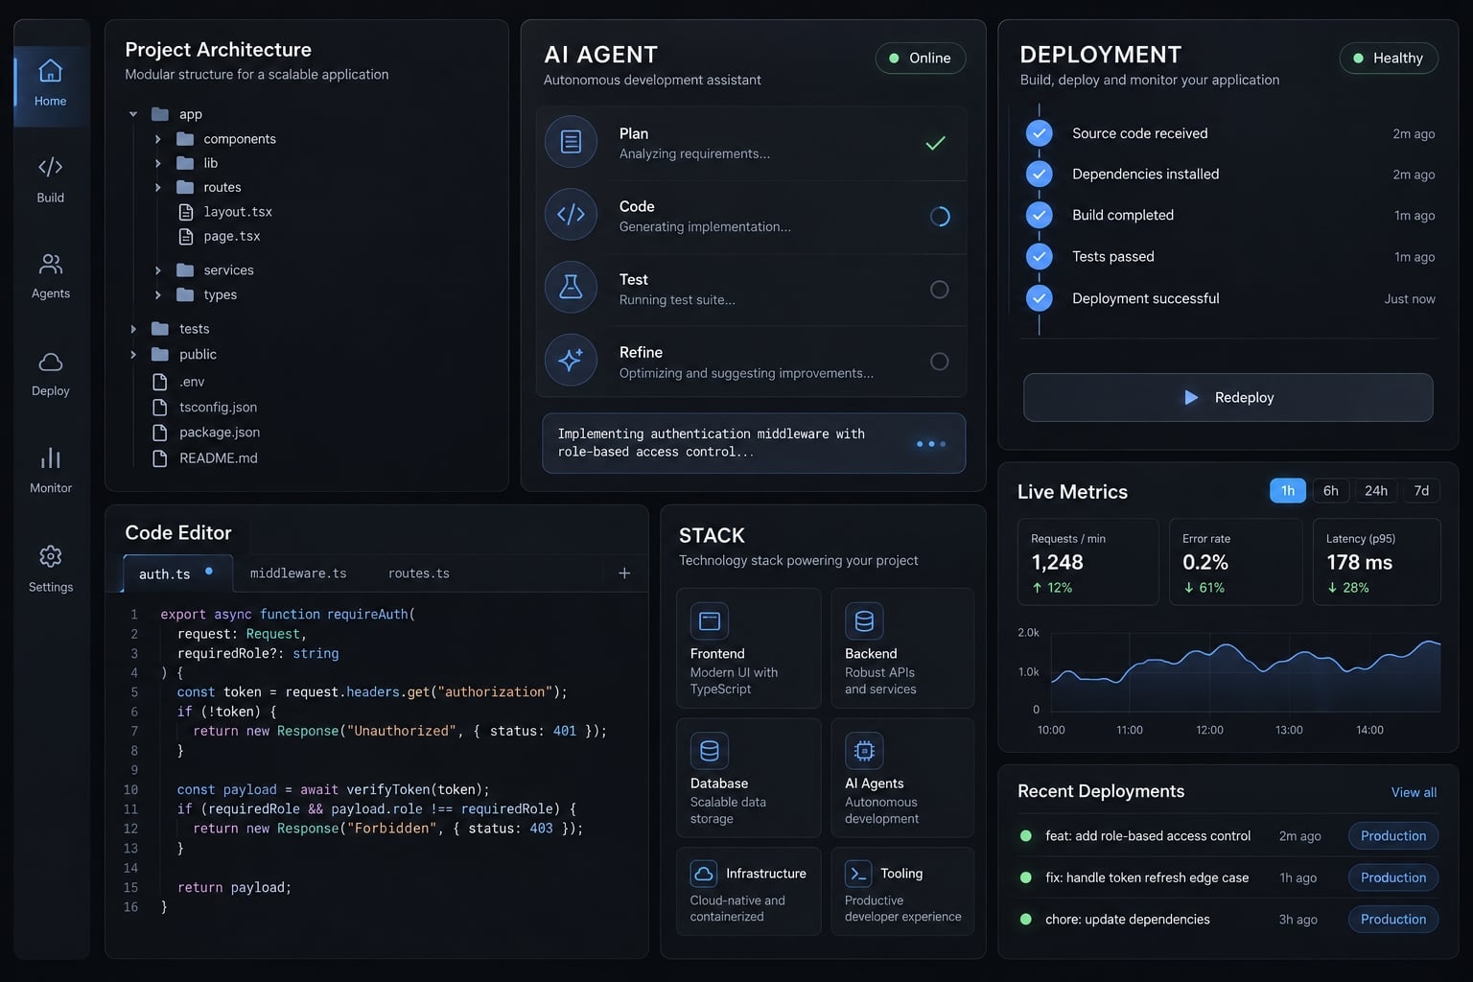
Task: Click the Healthy status indicator
Action: (x=1389, y=58)
